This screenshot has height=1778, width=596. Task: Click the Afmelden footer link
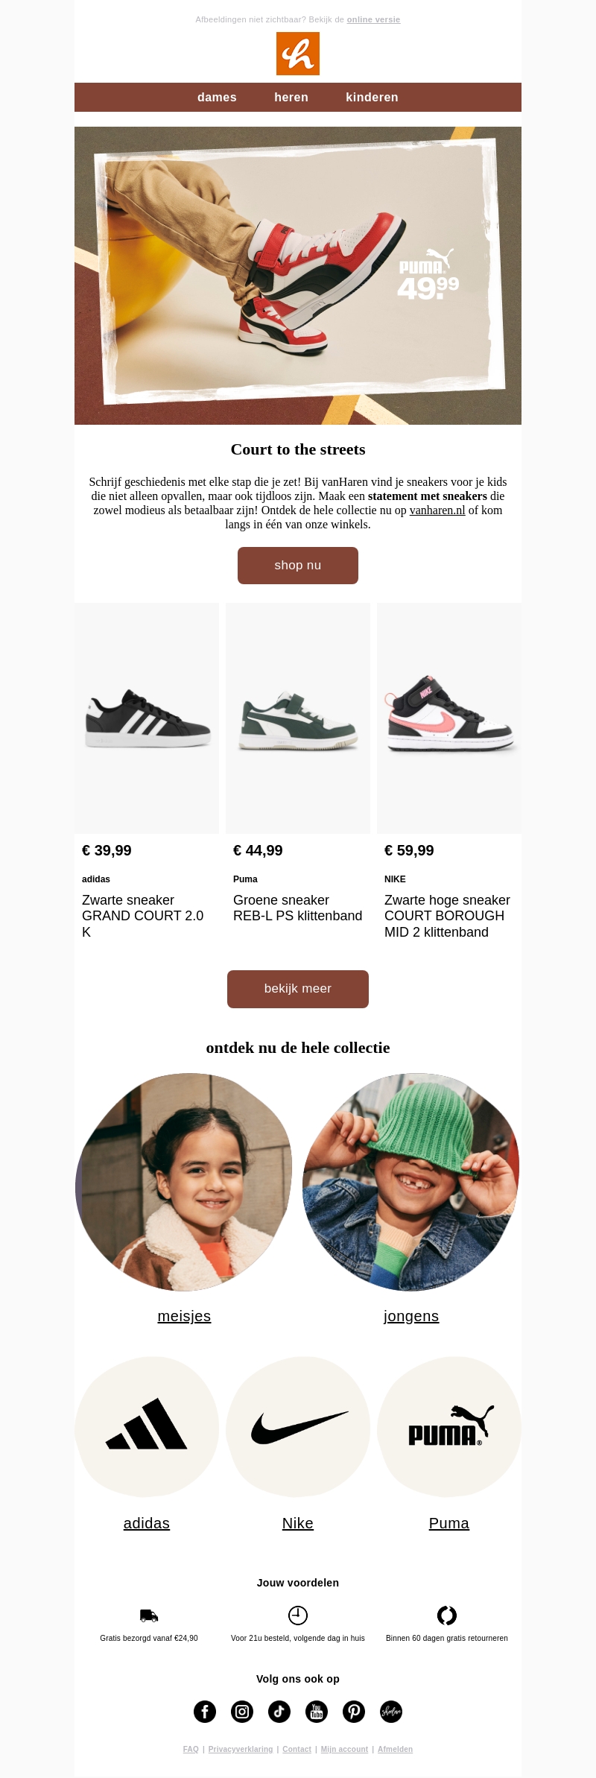pos(395,1749)
